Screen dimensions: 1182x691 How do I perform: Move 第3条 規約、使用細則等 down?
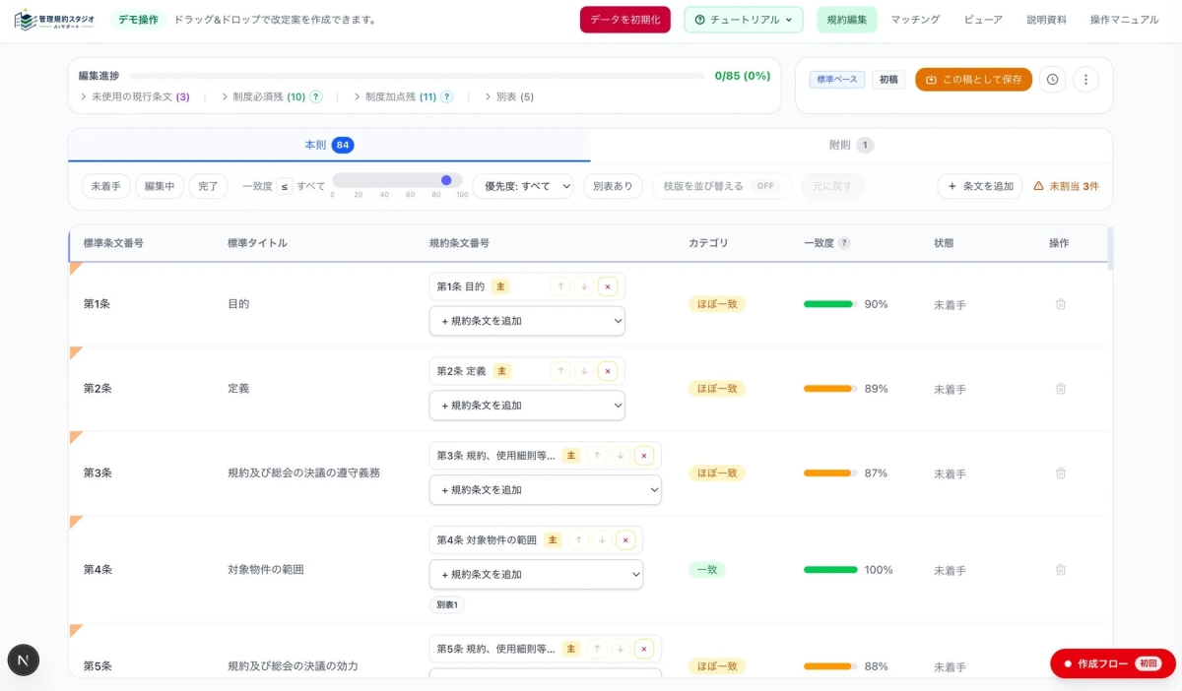coord(621,456)
